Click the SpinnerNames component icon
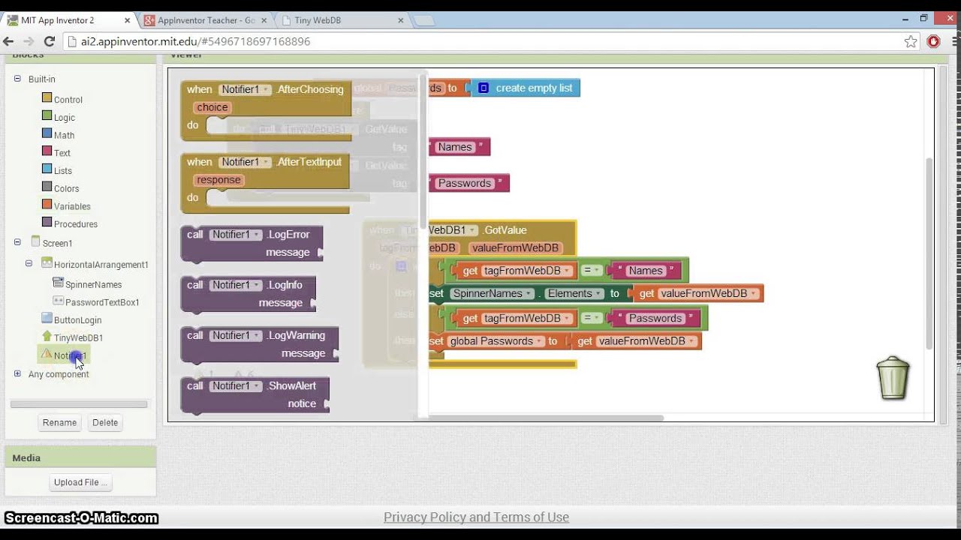This screenshot has height=540, width=961. (59, 283)
